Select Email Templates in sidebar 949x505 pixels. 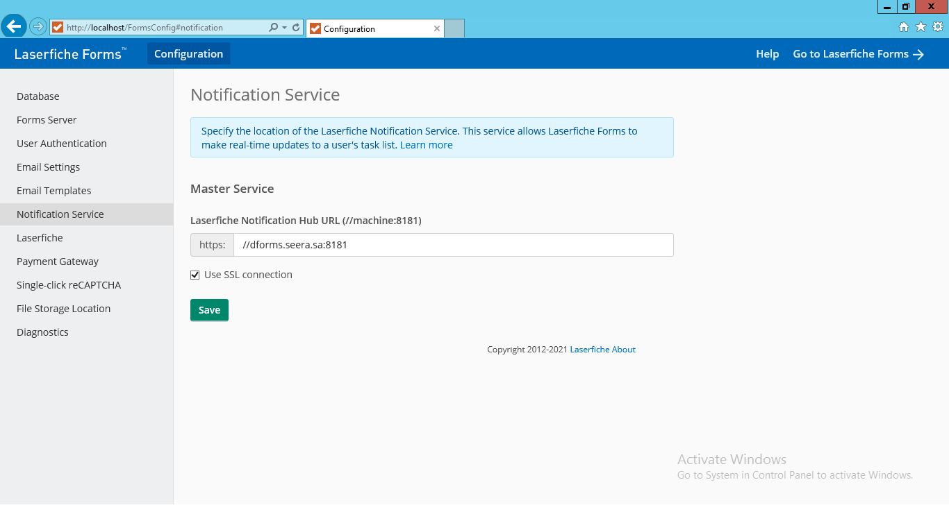click(86, 191)
